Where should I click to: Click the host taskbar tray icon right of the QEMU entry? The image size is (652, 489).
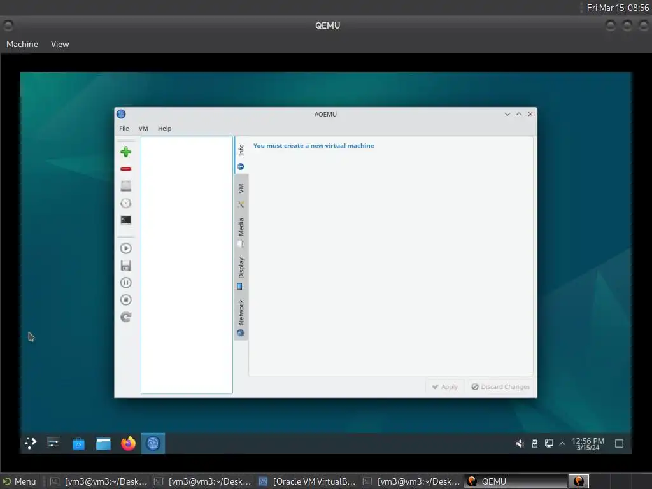(578, 481)
